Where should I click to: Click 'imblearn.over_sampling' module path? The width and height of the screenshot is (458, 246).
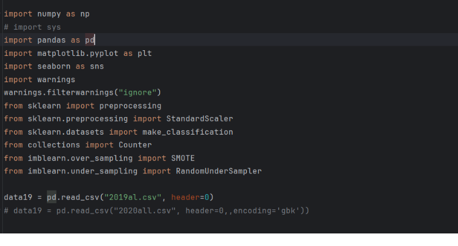80,158
